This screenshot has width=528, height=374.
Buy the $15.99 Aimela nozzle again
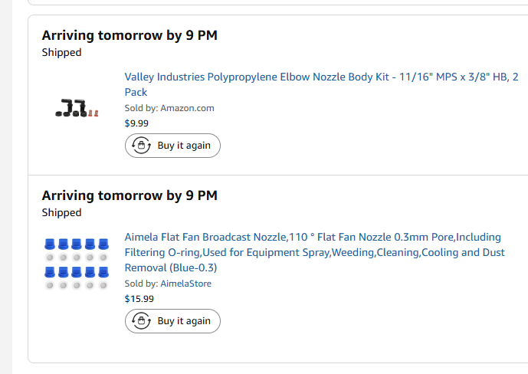[172, 321]
